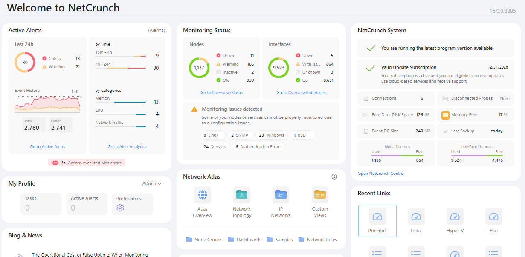This screenshot has width=525, height=257.
Task: Click the Warning 185 nodes row
Action: (235, 64)
